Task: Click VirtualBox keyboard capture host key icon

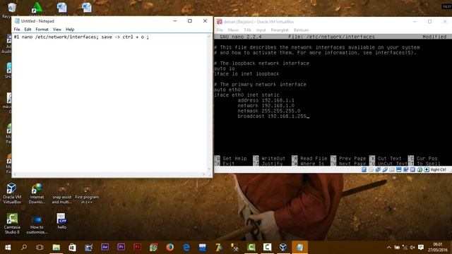Action: [x=427, y=169]
